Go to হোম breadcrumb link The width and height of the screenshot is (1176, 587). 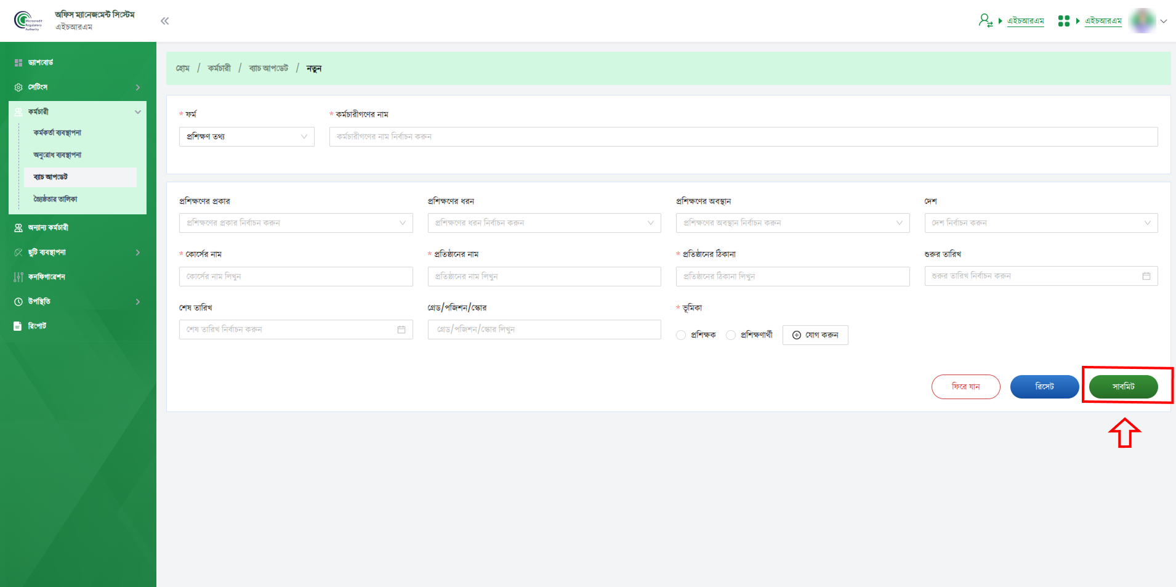pos(183,68)
